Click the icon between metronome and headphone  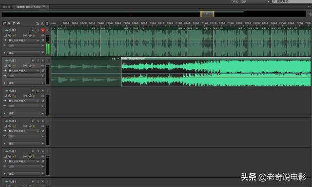(42, 23)
